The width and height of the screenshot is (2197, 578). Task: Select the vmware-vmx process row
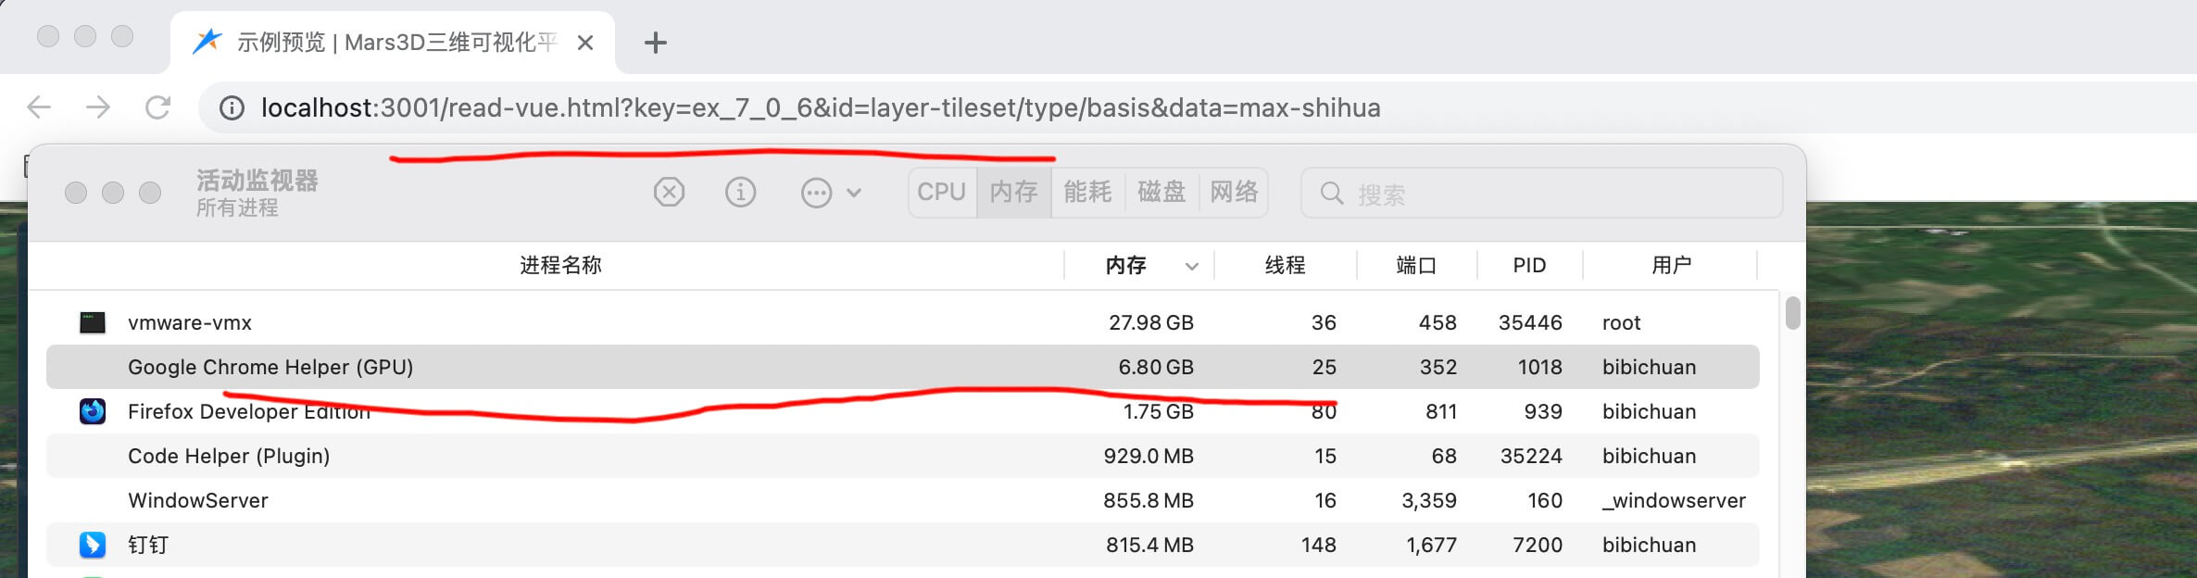(x=556, y=322)
